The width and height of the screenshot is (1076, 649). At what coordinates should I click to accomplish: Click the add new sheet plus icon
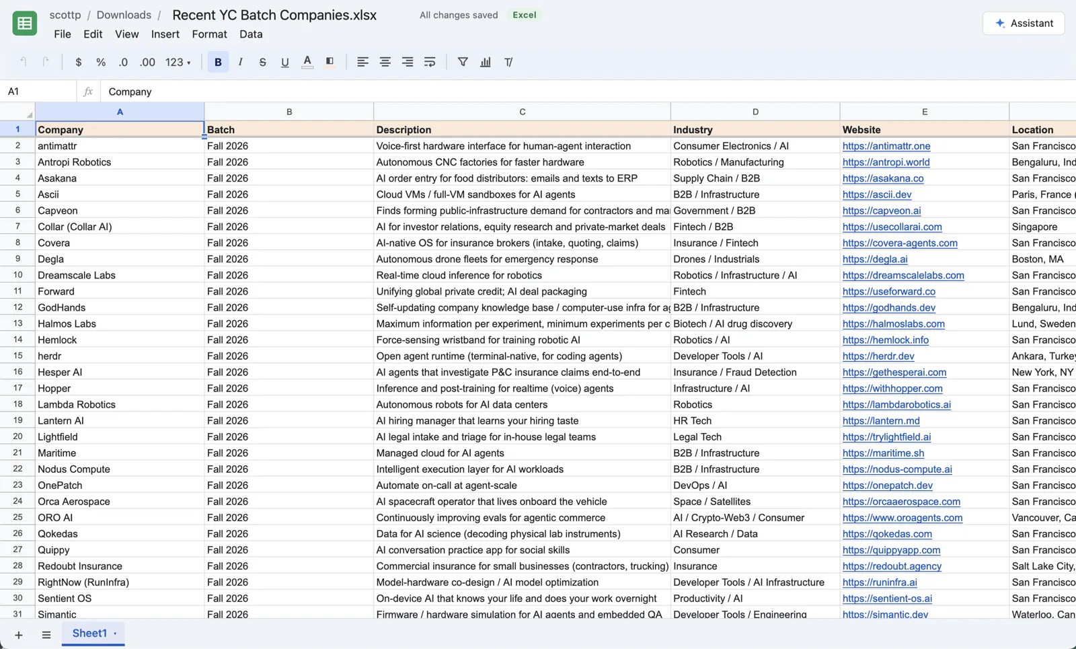[x=19, y=634]
